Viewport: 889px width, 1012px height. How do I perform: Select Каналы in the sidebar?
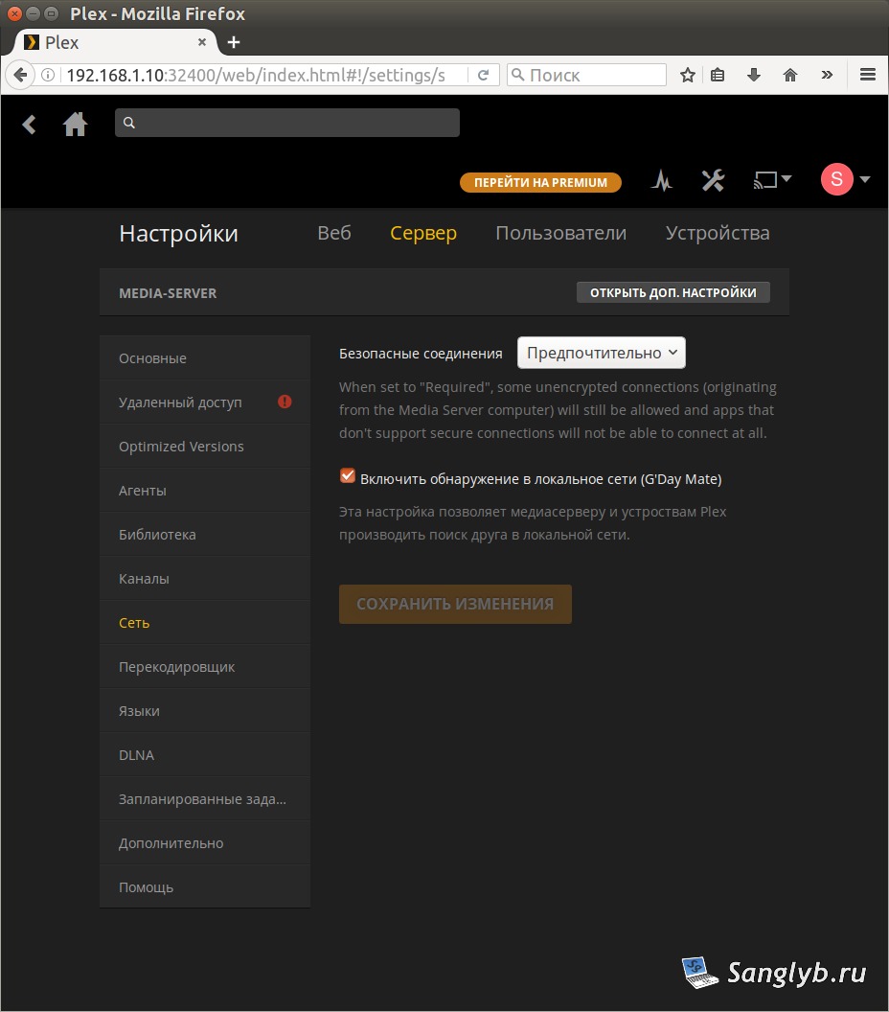[x=205, y=578]
